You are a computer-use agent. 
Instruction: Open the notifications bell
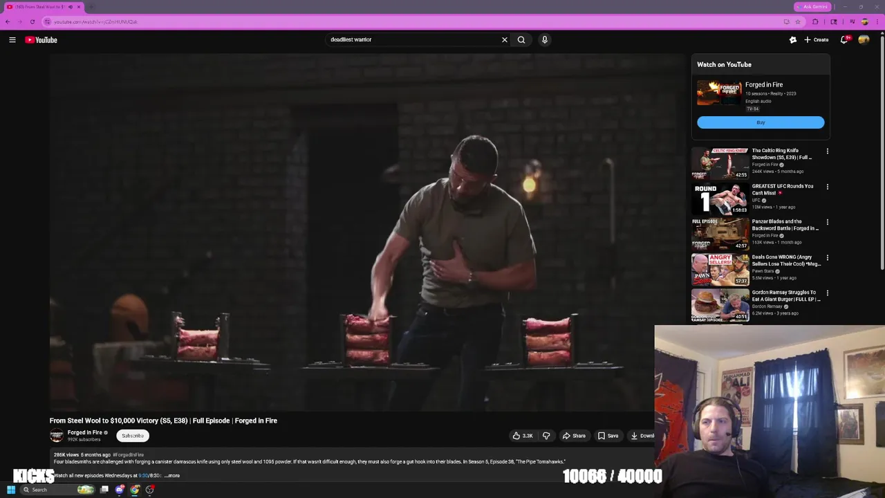point(844,40)
